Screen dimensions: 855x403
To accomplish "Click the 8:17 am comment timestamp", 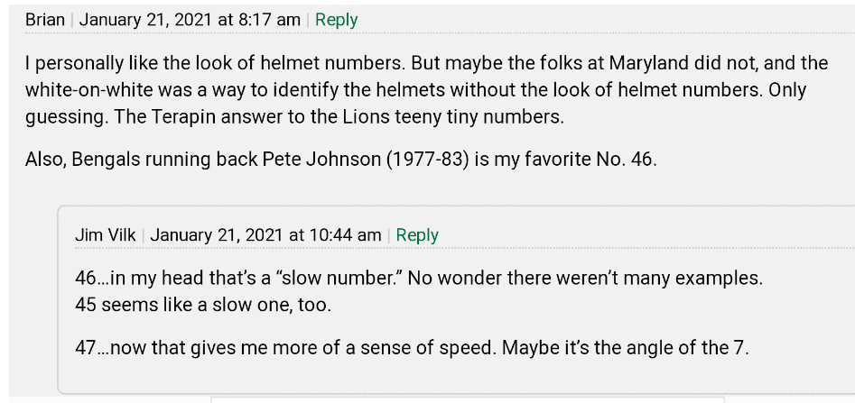I will [x=190, y=20].
